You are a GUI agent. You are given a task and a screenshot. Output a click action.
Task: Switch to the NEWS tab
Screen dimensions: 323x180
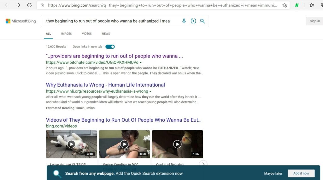click(x=106, y=34)
